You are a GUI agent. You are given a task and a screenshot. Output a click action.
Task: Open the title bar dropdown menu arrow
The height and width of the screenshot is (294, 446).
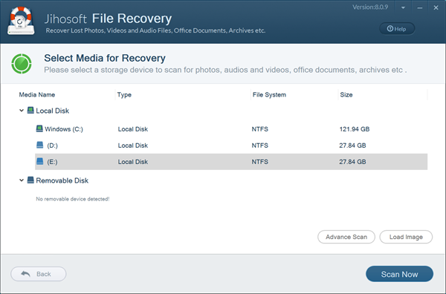(403, 8)
